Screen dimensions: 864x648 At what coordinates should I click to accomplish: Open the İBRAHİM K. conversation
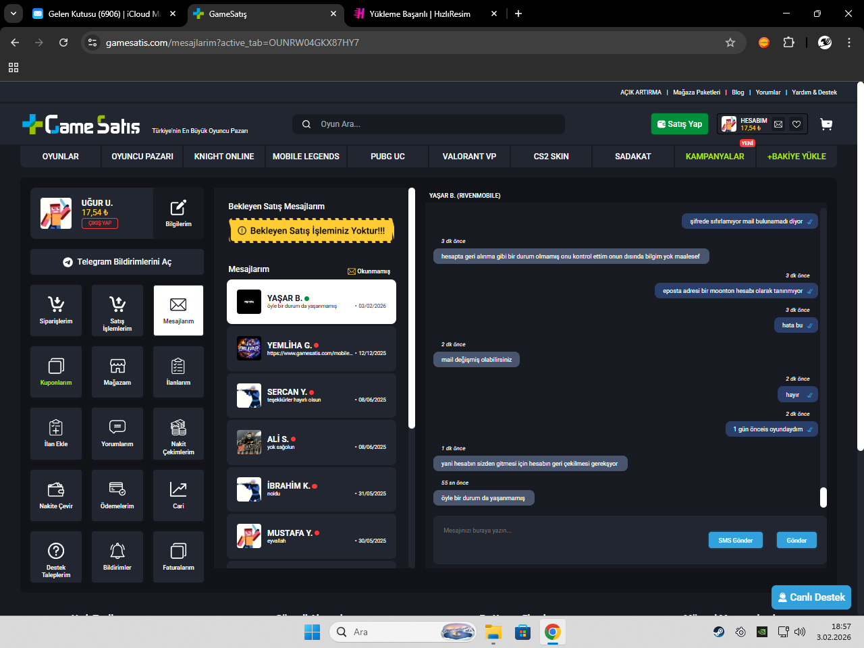311,489
